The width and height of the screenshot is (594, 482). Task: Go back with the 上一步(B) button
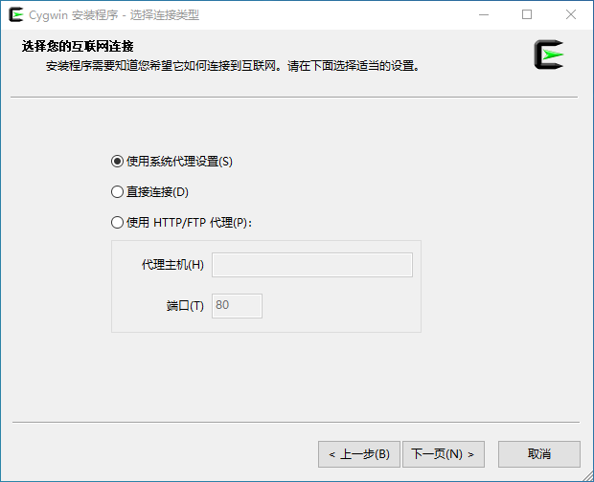pos(358,453)
